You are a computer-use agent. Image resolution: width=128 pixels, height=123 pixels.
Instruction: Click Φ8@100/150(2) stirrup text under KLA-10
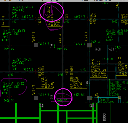11,34
